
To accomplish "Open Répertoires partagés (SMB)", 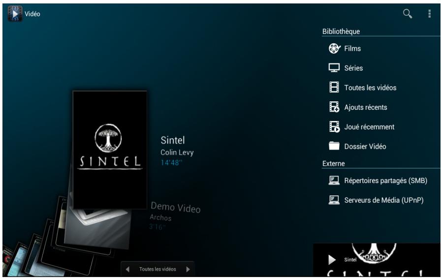I will [380, 181].
